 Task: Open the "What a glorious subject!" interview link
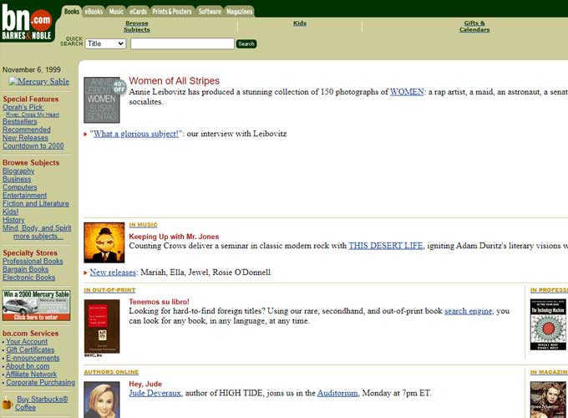click(134, 134)
